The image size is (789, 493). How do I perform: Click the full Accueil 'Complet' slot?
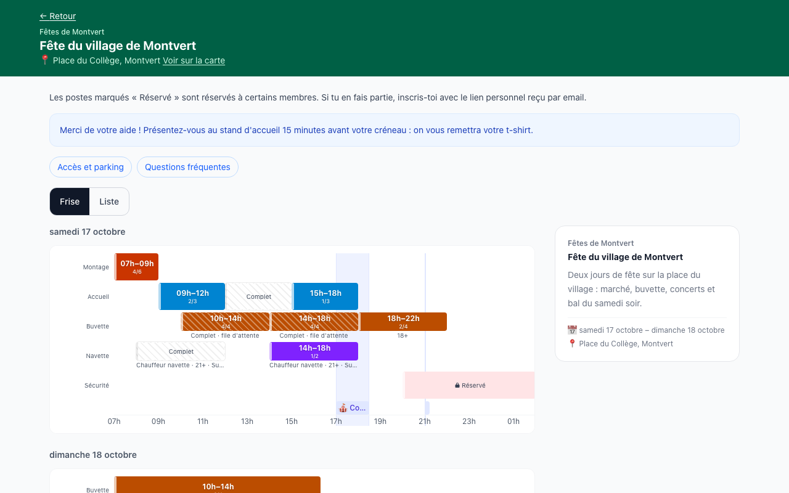click(x=258, y=296)
